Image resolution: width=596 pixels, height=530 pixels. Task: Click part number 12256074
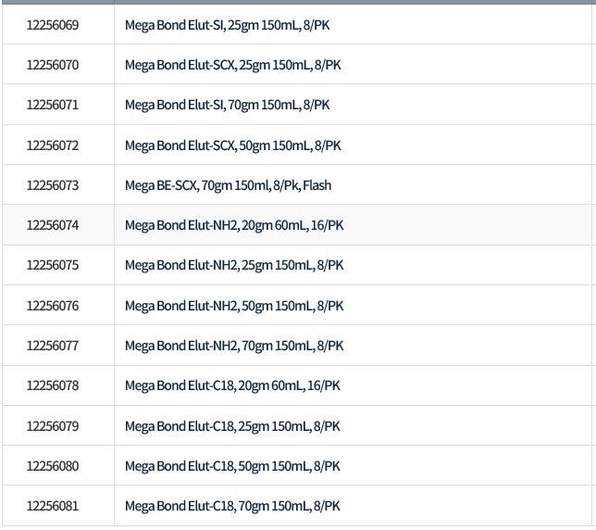pyautogui.click(x=53, y=225)
